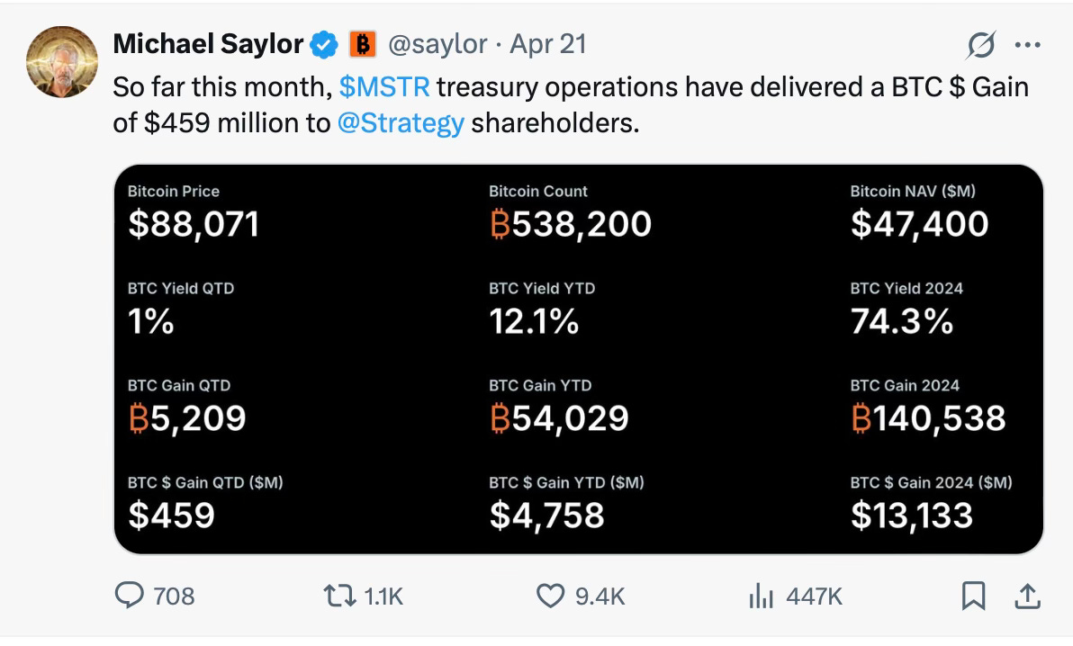The image size is (1073, 646).
Task: Click the orange Bitcoin affiliate badge
Action: pos(361,44)
